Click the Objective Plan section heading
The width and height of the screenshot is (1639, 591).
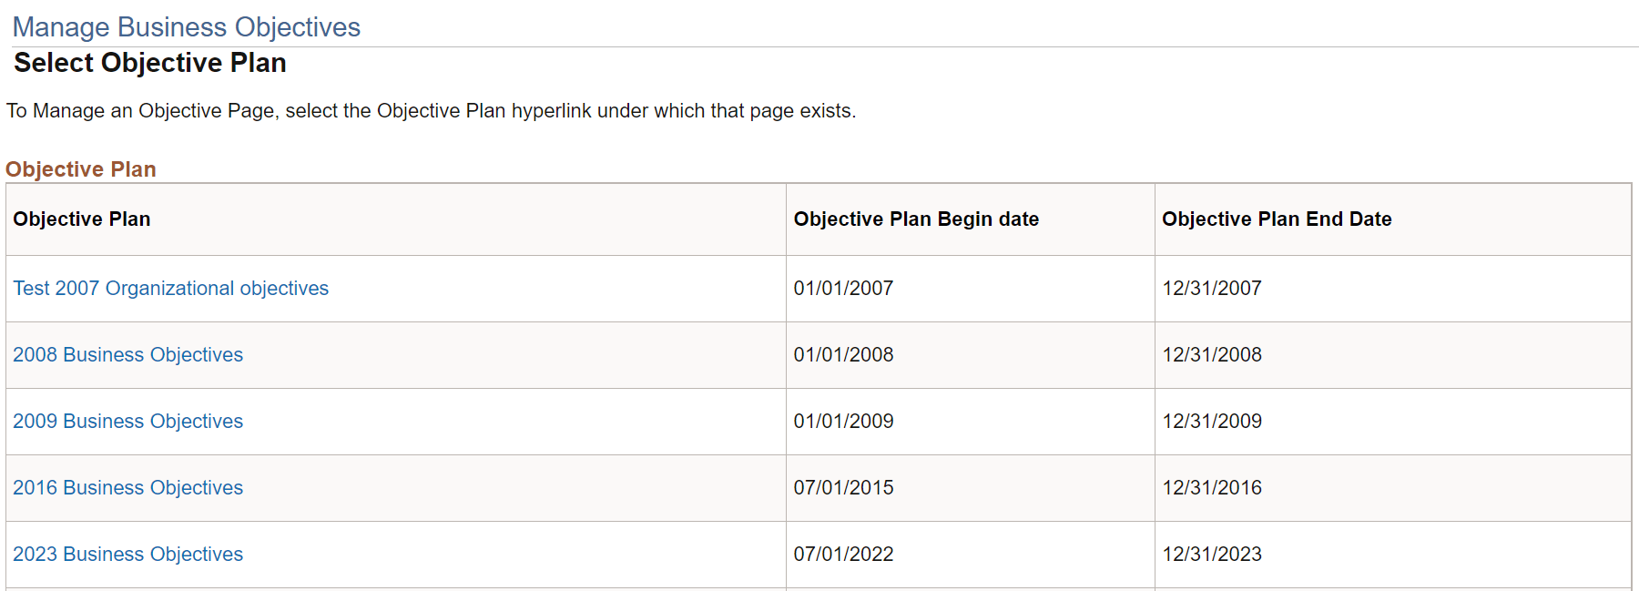[80, 168]
